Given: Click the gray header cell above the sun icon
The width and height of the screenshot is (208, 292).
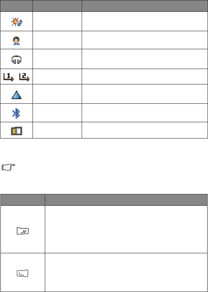Looking at the screenshot, I should [16, 6].
